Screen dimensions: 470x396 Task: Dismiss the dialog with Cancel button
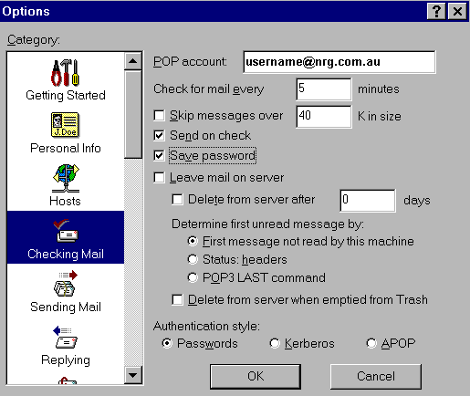[376, 377]
